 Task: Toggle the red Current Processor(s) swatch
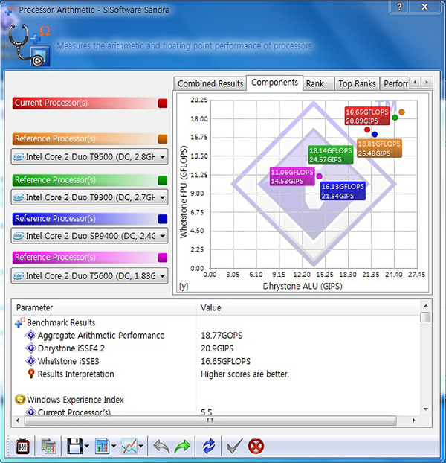pyautogui.click(x=163, y=103)
